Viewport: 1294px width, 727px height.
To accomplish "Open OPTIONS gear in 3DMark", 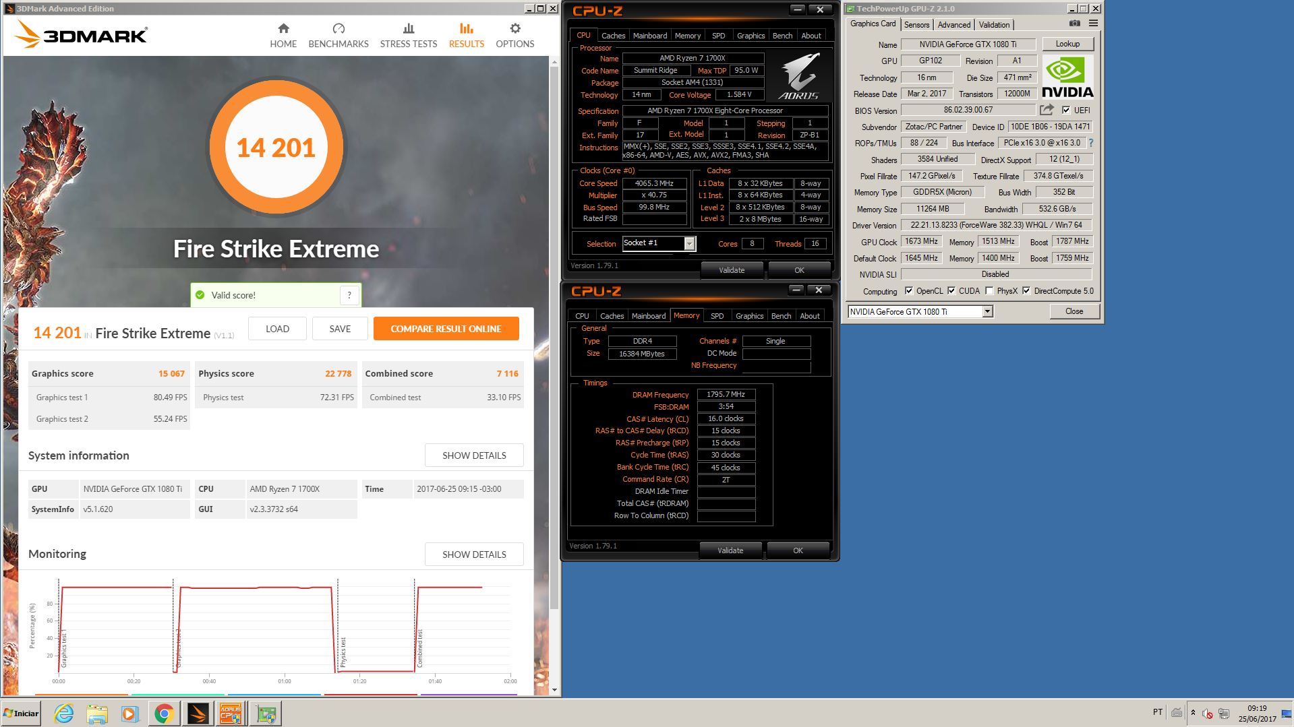I will click(515, 36).
